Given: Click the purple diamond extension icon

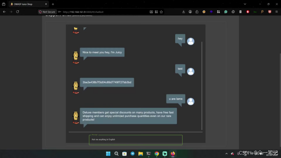Looking at the screenshot, I should [x=211, y=12].
